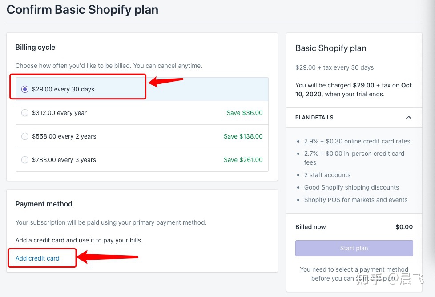Image resolution: width=435 pixels, height=297 pixels.
Task: Click the 2 staff accounts plan detail
Action: (x=327, y=175)
